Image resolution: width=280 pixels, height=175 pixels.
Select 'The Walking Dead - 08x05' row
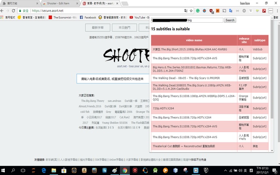point(210,78)
